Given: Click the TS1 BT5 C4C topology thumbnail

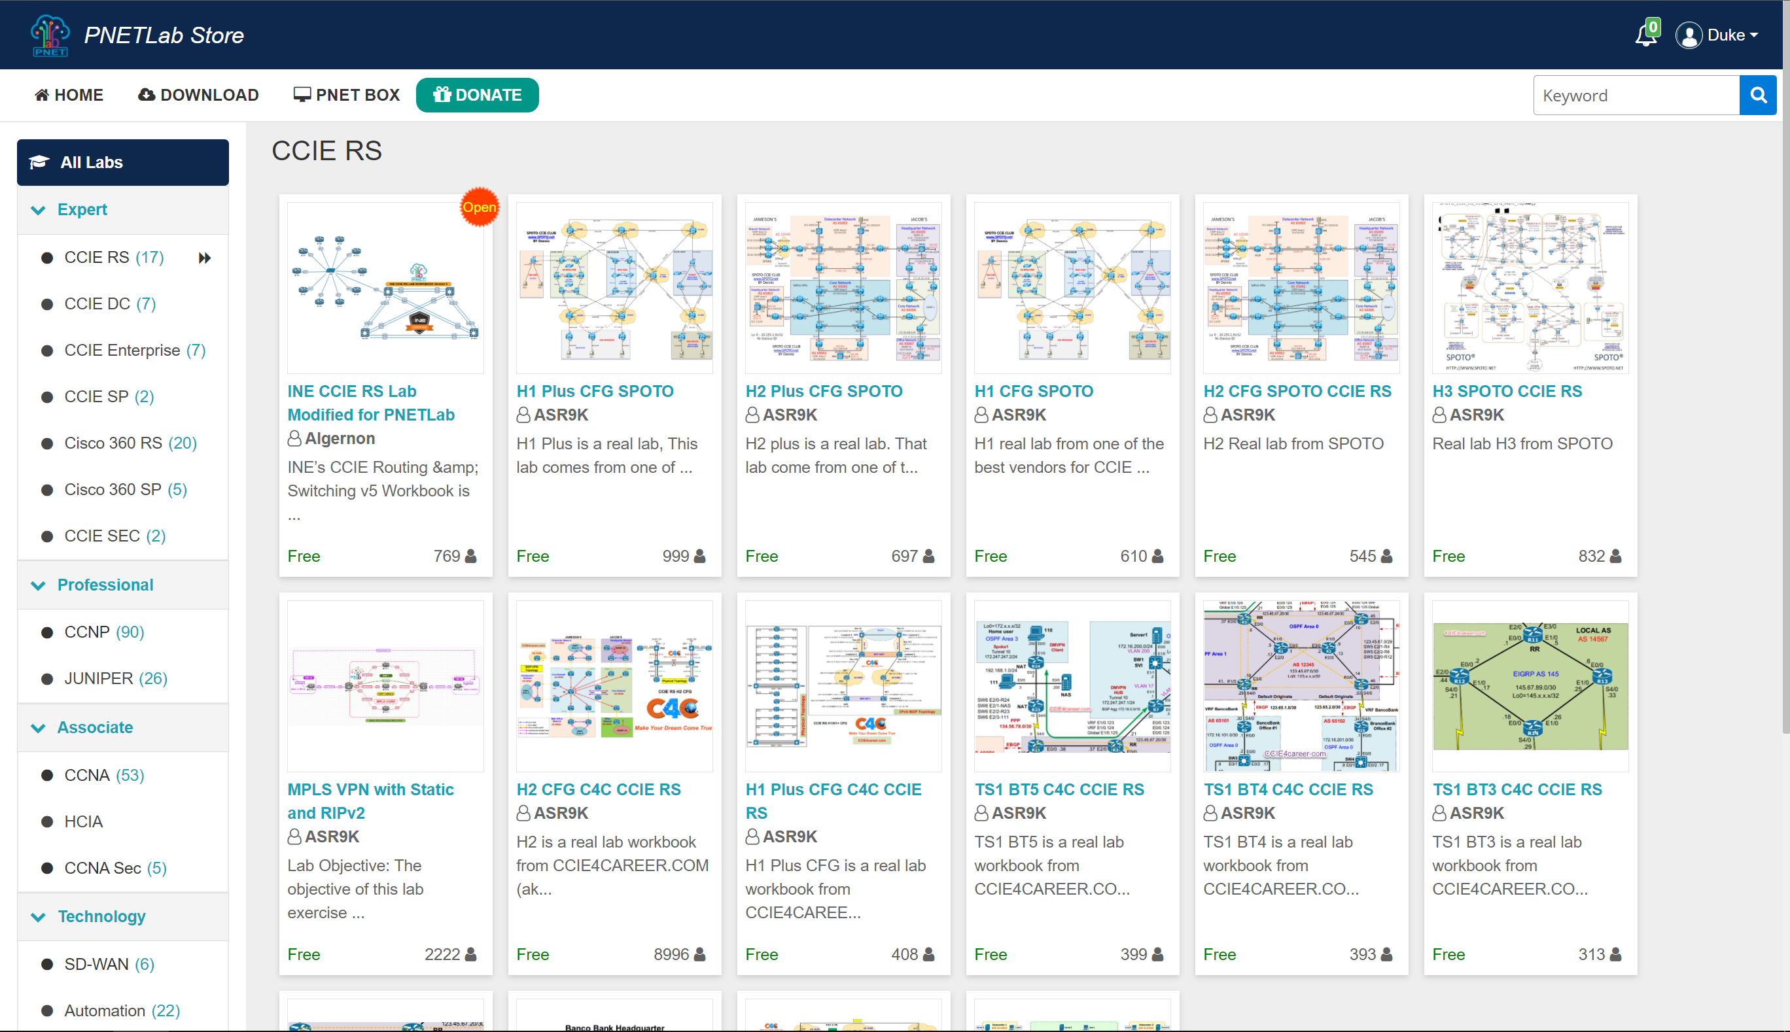Looking at the screenshot, I should [x=1072, y=686].
